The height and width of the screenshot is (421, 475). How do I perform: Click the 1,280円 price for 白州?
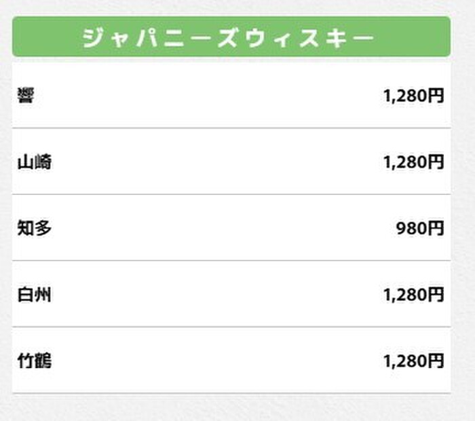(x=414, y=295)
